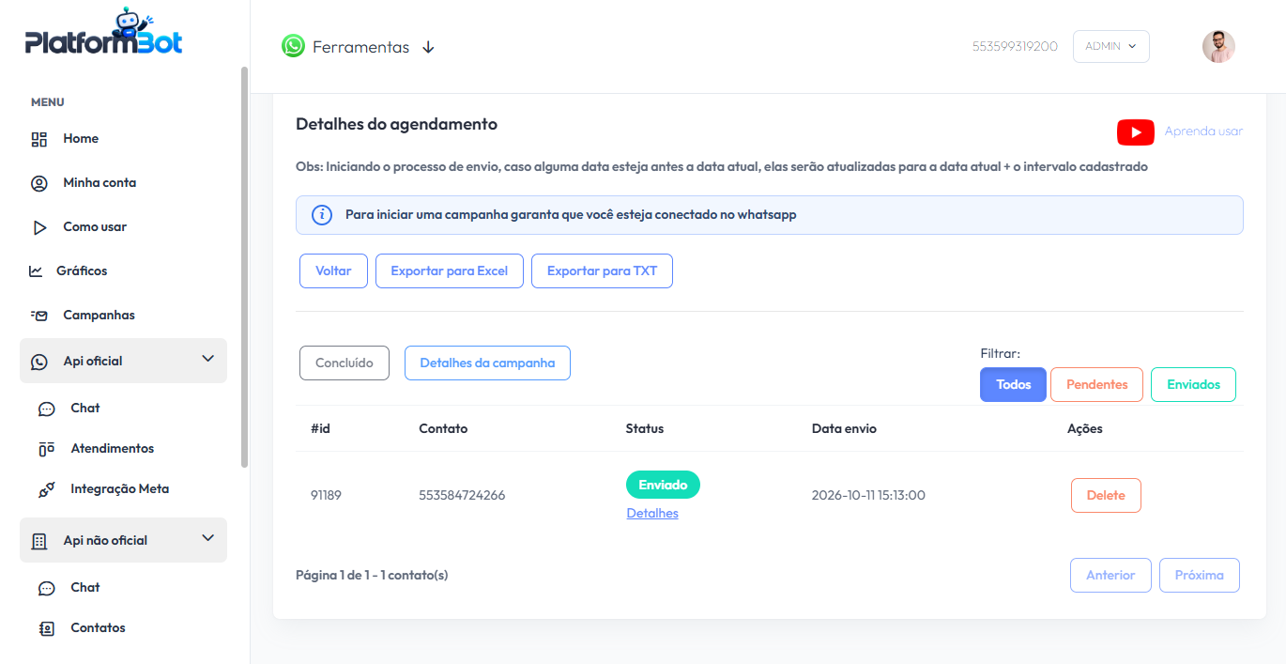Image resolution: width=1286 pixels, height=664 pixels.
Task: Click the Próxima pagination button
Action: click(x=1200, y=576)
